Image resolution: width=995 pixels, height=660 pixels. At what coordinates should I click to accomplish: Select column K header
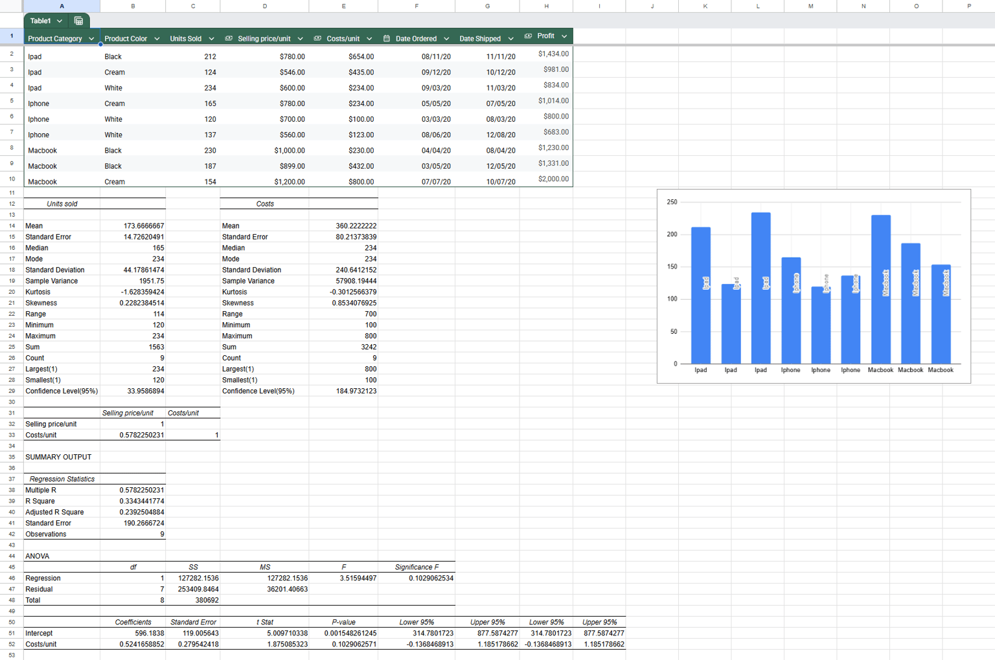705,6
